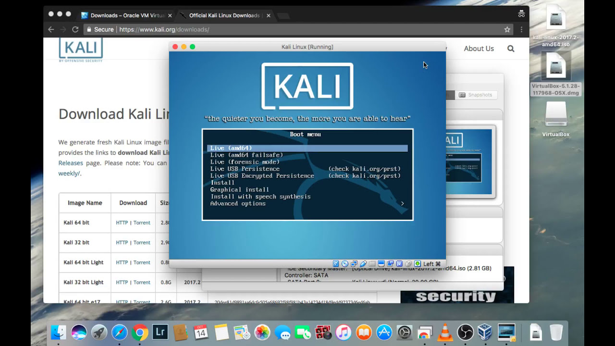Click HTTP link for Kali 32 bit

tap(122, 243)
